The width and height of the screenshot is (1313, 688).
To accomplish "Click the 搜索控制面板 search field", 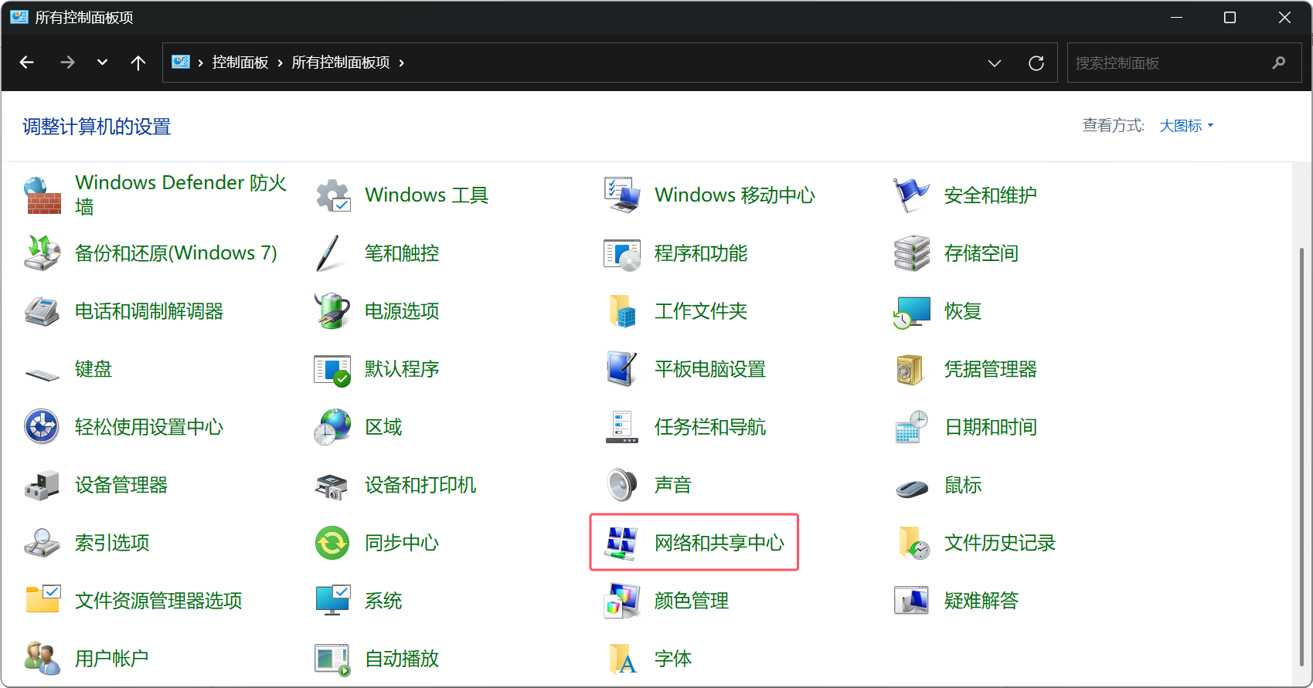I will click(1184, 63).
